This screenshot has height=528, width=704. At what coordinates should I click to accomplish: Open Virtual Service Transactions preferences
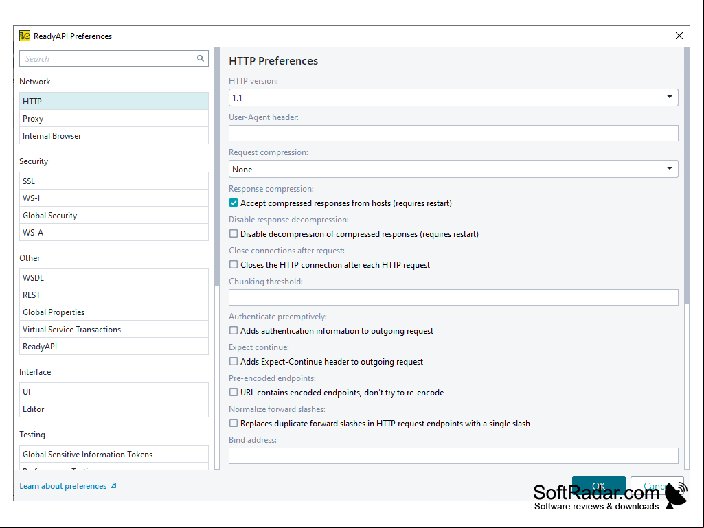tap(114, 330)
